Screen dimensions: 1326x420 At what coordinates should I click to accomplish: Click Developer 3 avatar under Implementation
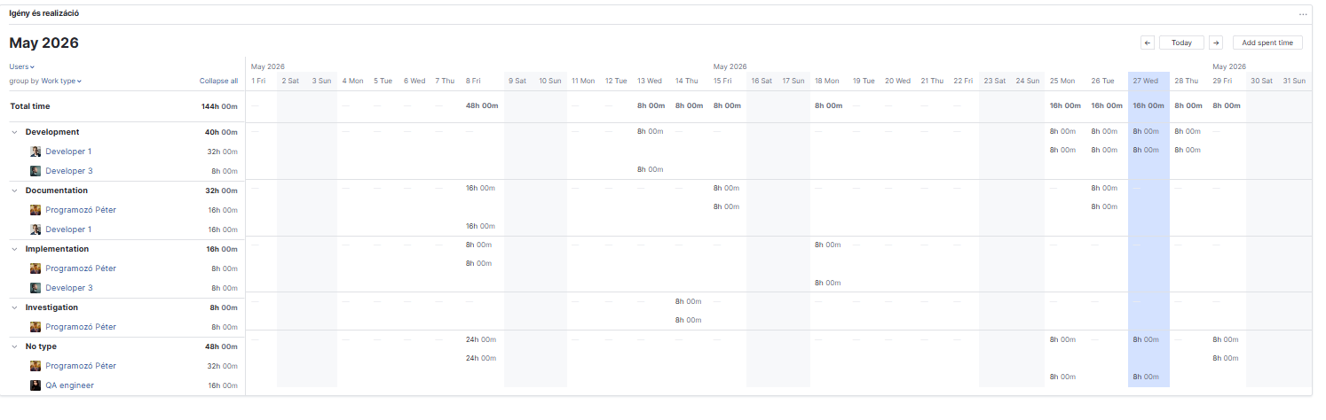[x=36, y=288]
